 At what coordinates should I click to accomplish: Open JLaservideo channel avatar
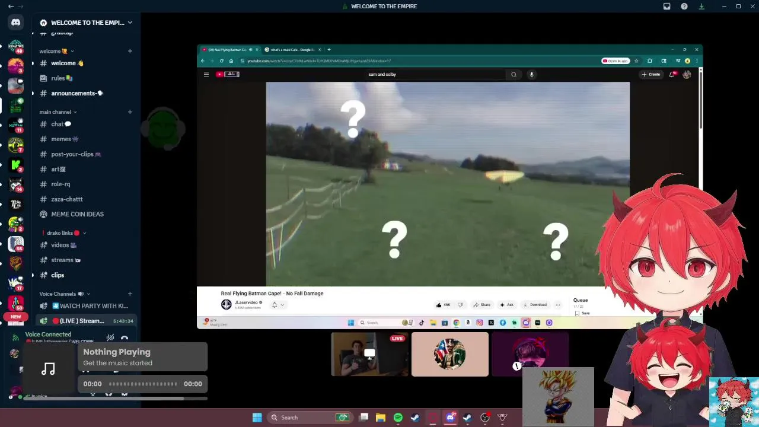pos(226,304)
